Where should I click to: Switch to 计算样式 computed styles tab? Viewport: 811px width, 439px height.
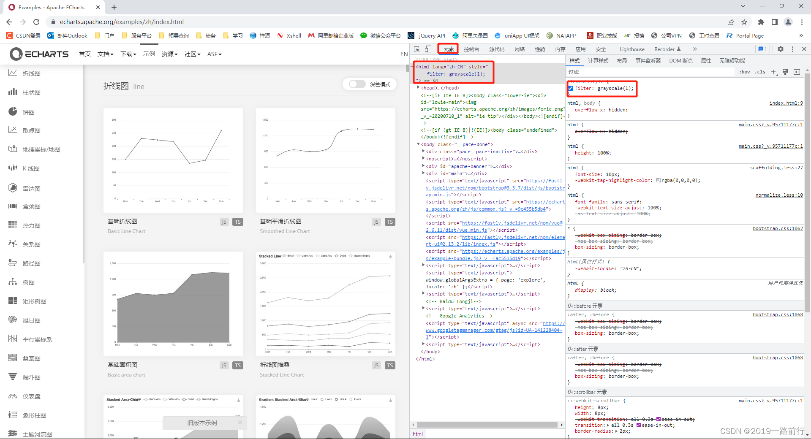[598, 60]
